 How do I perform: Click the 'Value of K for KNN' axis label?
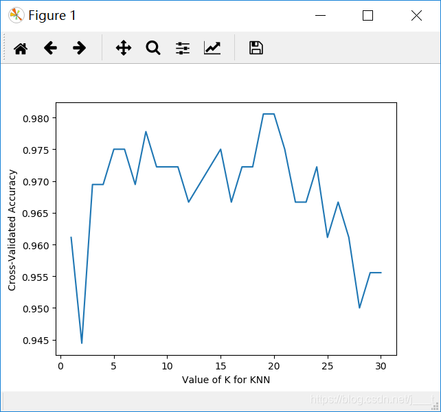[x=226, y=380]
